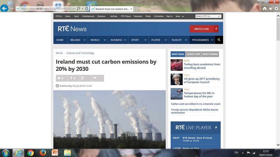Click the power station article image
Image resolution: width=280 pixels, height=157 pixels.
[109, 120]
